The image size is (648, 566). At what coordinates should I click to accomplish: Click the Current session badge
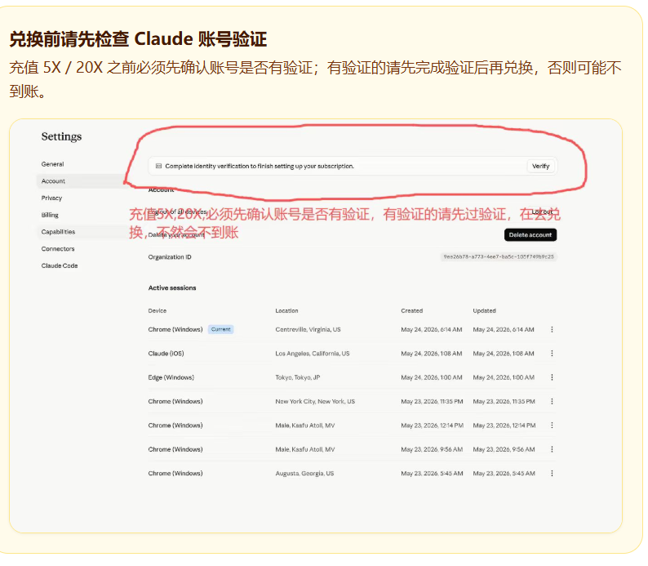click(220, 329)
